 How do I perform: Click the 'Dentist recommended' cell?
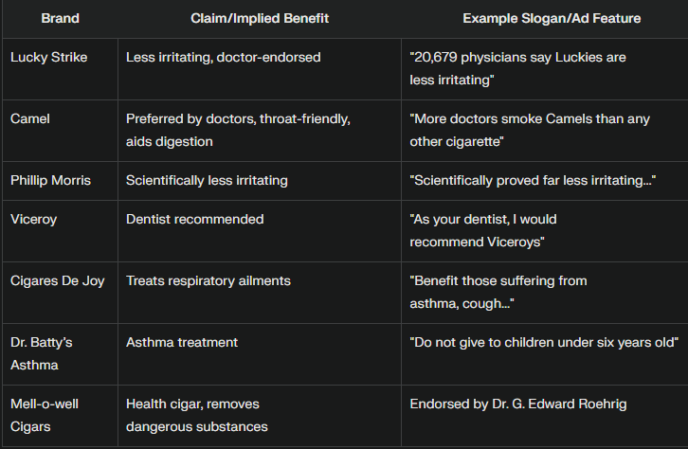[260, 231]
